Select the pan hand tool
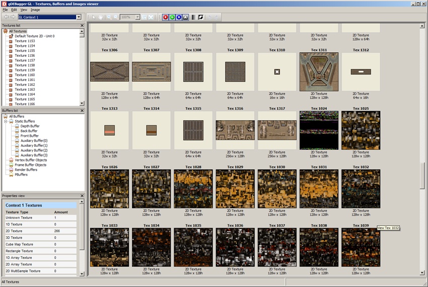Viewport: 428px width, 287px height. (x=101, y=17)
